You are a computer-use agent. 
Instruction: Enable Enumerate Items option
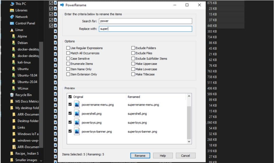coord(68,64)
